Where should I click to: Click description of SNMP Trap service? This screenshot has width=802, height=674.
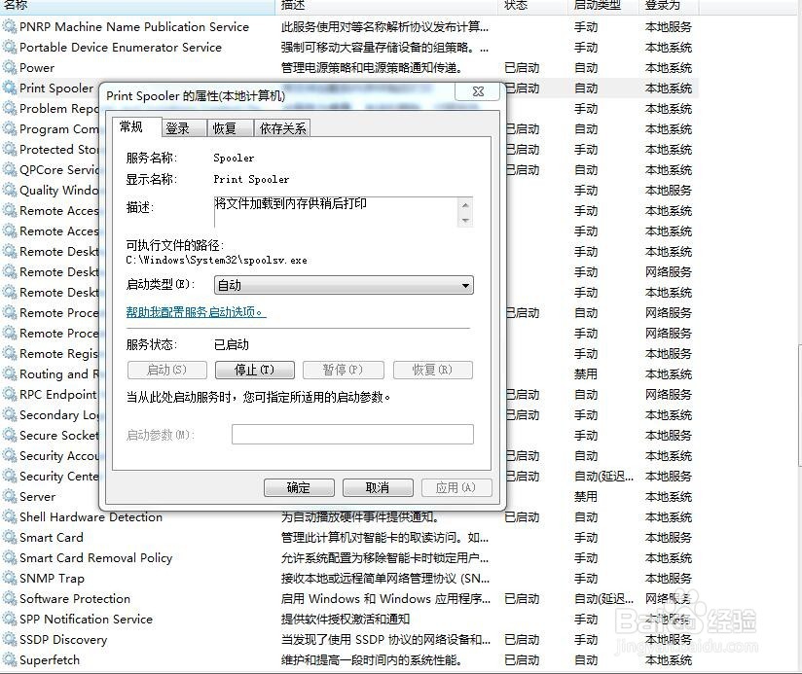point(385,578)
